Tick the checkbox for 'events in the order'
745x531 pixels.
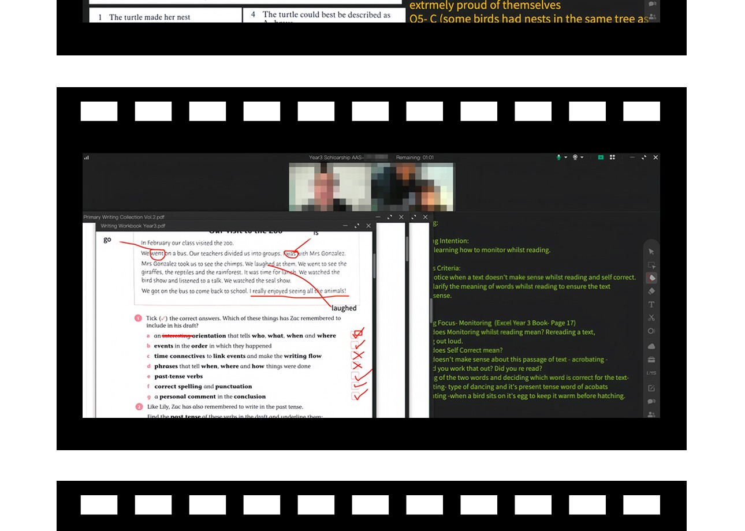355,346
